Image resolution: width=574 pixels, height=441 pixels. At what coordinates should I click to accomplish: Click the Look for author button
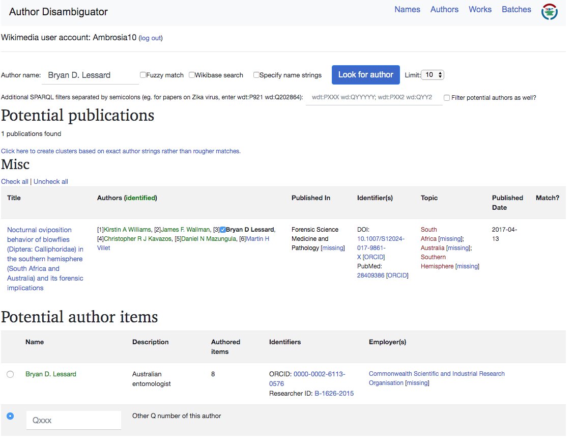coord(365,74)
